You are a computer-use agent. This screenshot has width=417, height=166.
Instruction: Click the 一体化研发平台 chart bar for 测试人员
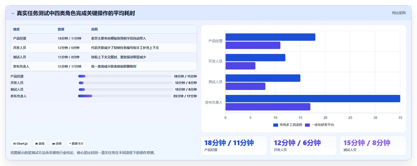pos(245,86)
